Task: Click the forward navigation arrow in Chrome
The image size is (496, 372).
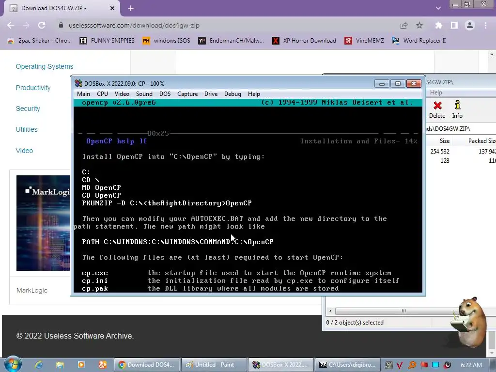Action: [x=26, y=25]
